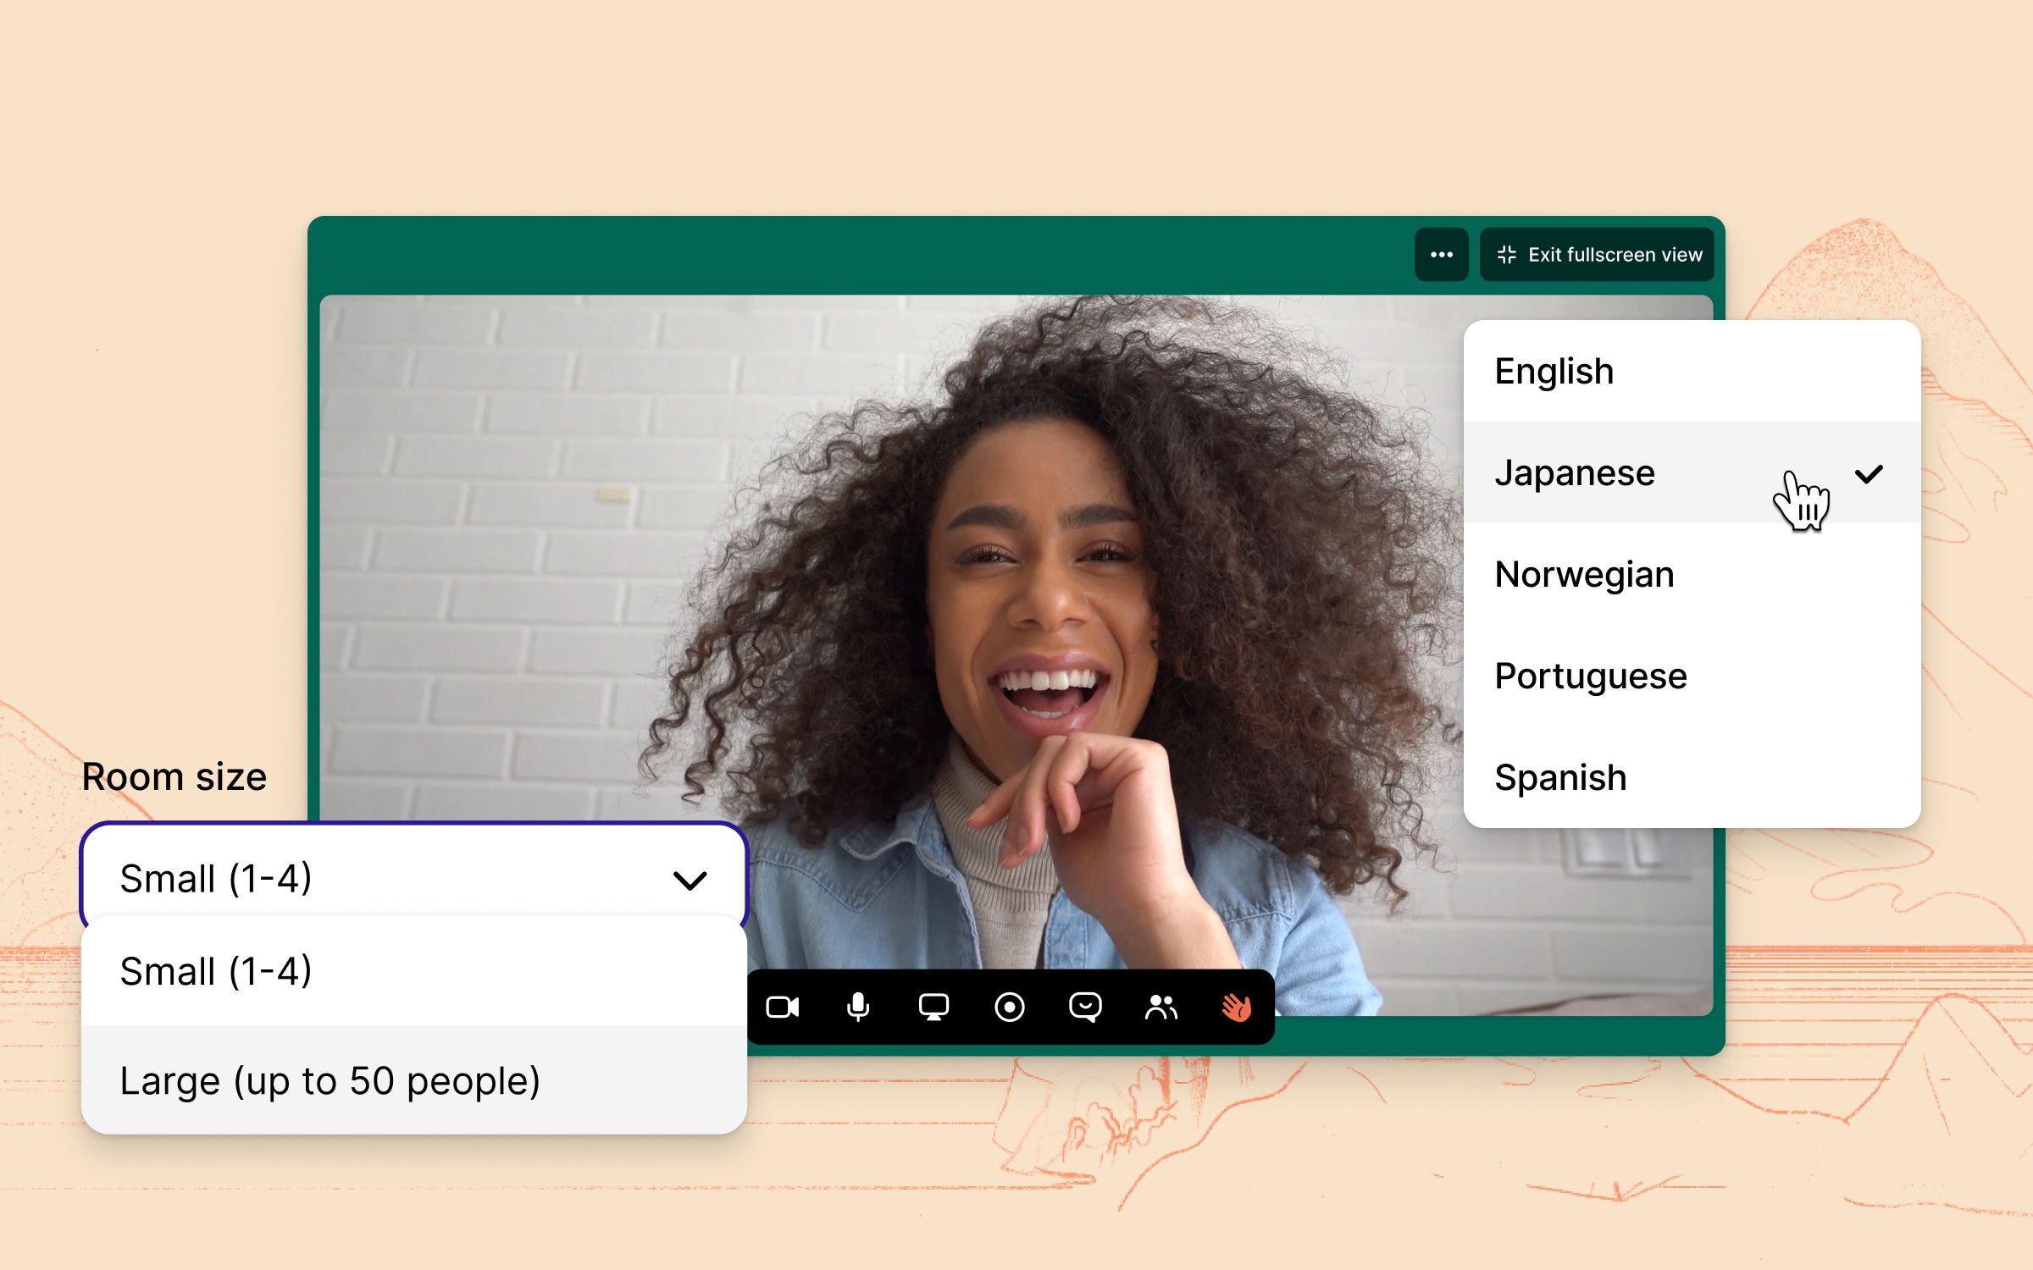Select Large (up to 50 people)
Screen dimensions: 2033x1270
coord(330,1080)
